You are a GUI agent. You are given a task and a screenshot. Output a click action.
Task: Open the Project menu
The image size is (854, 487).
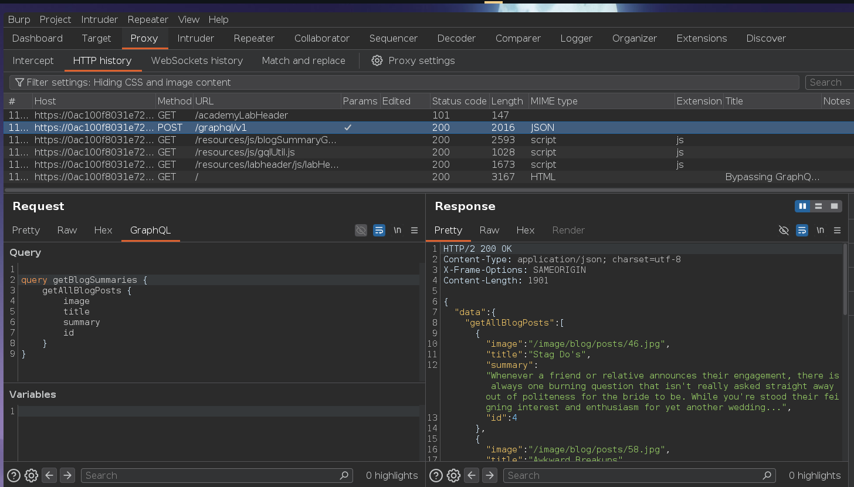click(55, 19)
